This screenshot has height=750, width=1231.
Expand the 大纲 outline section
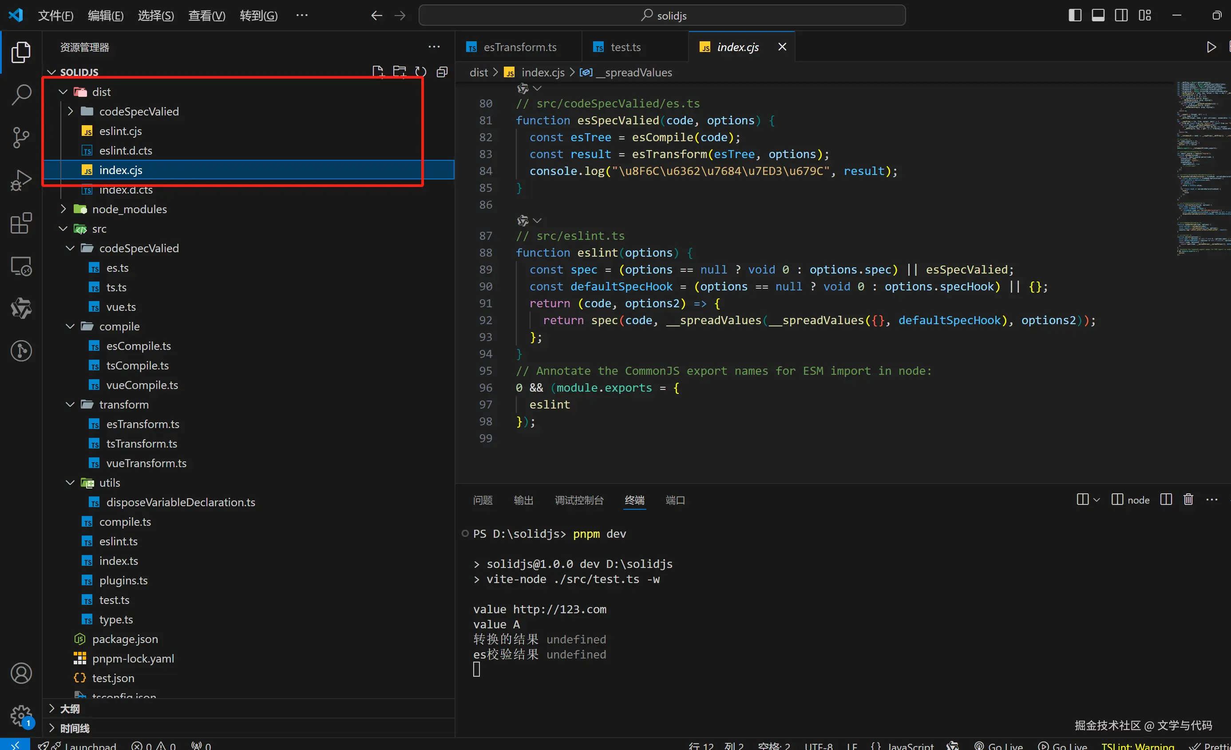69,709
